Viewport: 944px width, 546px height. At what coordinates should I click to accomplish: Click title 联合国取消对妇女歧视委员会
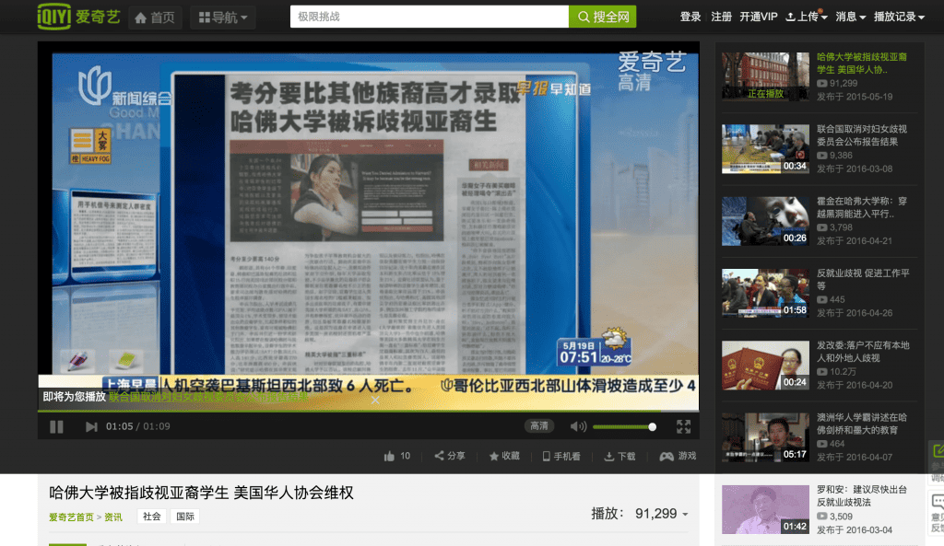pyautogui.click(x=862, y=135)
